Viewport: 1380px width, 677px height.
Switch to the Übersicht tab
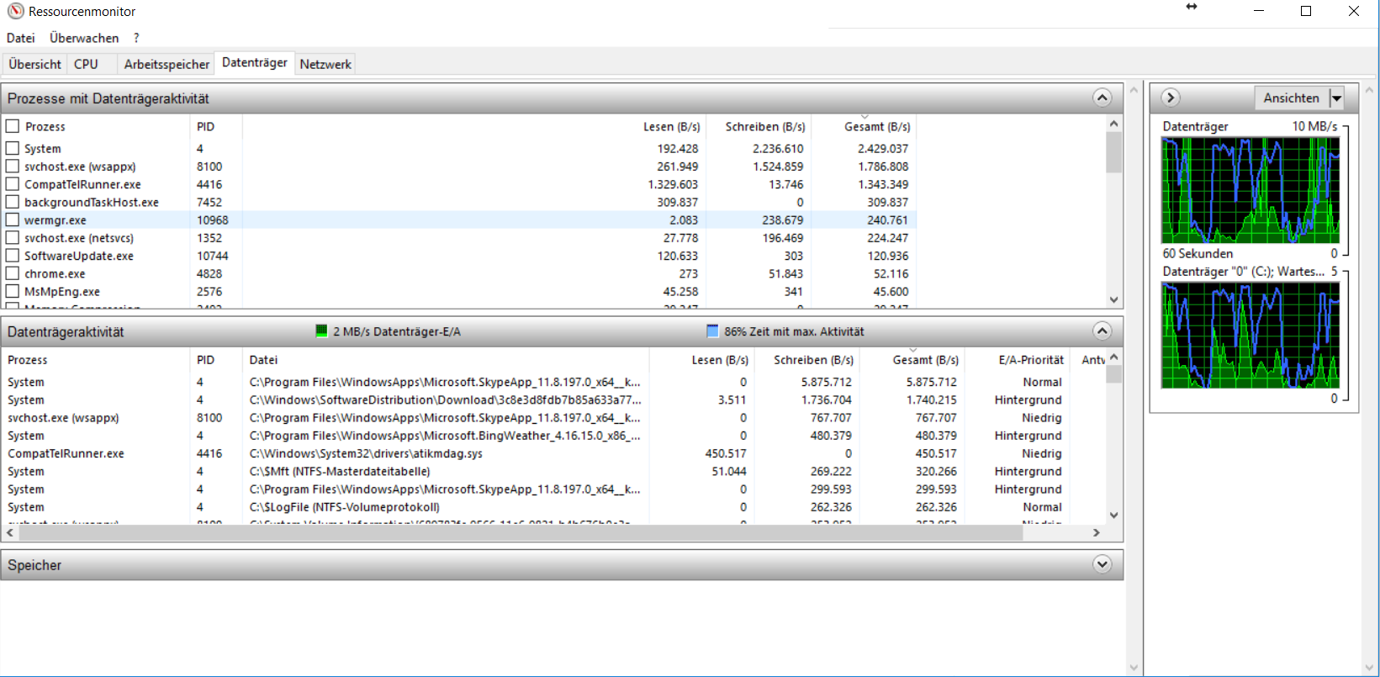34,64
